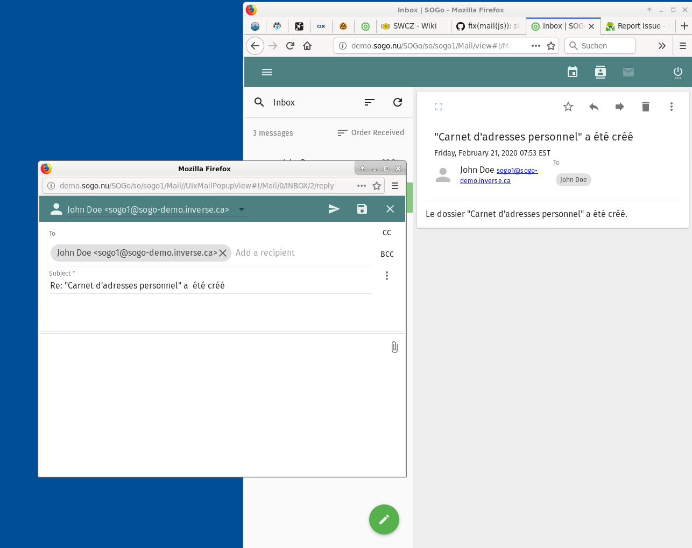Open message more options menu
The image size is (692, 548).
672,107
